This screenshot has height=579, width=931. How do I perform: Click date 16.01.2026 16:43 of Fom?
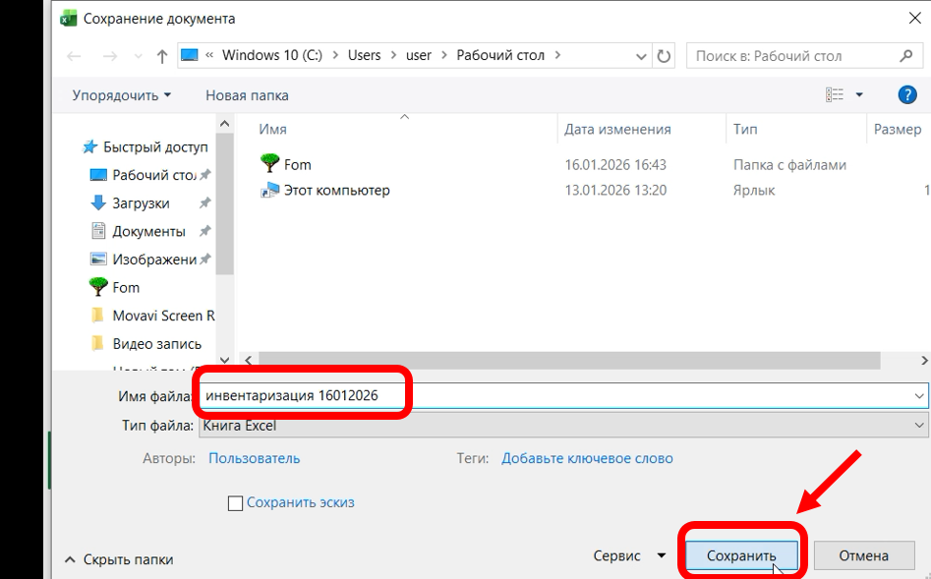point(615,164)
